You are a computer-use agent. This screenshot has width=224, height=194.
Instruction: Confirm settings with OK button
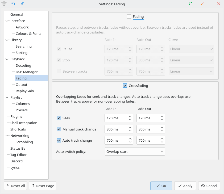pos(161,186)
